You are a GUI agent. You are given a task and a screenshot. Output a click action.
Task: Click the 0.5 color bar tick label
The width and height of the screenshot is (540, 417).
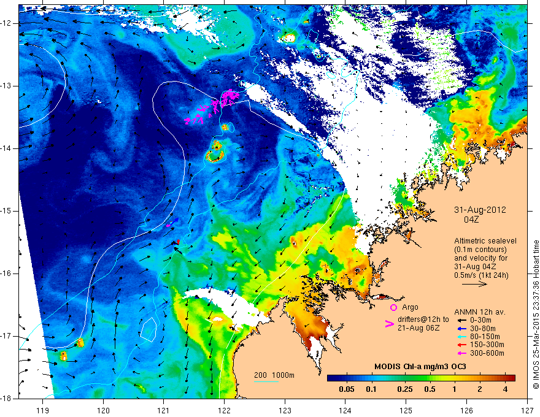click(430, 389)
